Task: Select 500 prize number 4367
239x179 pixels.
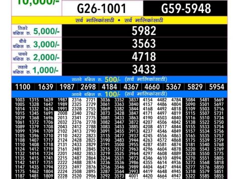Action: 131,87
